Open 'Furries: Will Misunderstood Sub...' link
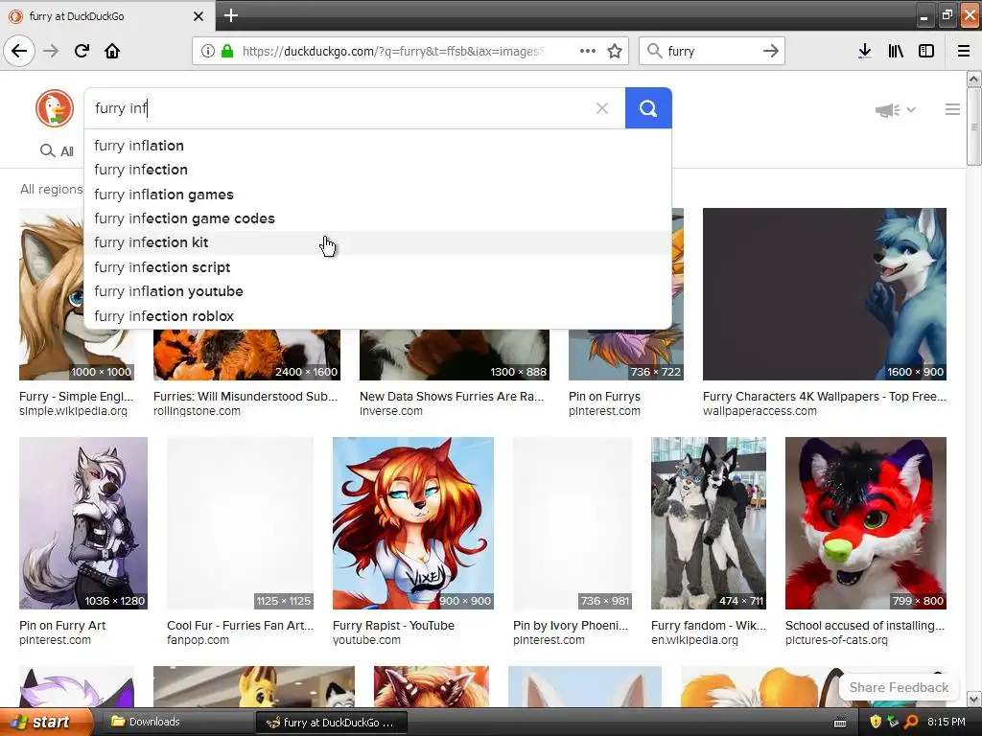 [245, 396]
